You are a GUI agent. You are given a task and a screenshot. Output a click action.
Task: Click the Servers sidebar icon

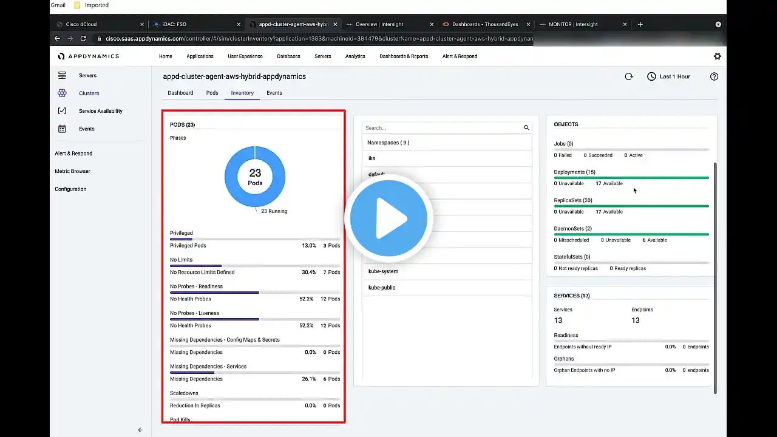(x=62, y=75)
